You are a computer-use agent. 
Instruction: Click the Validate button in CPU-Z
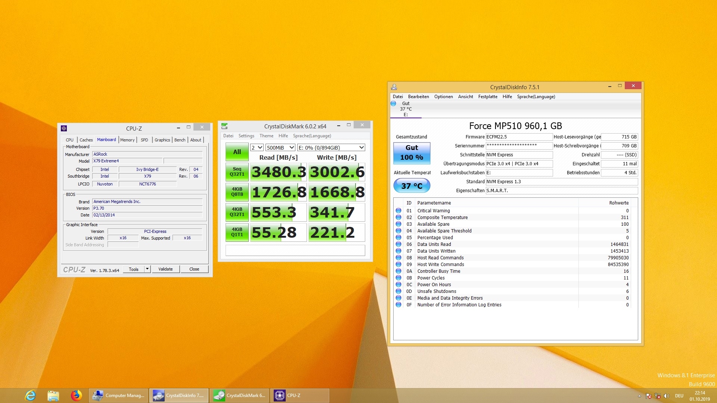coord(166,269)
